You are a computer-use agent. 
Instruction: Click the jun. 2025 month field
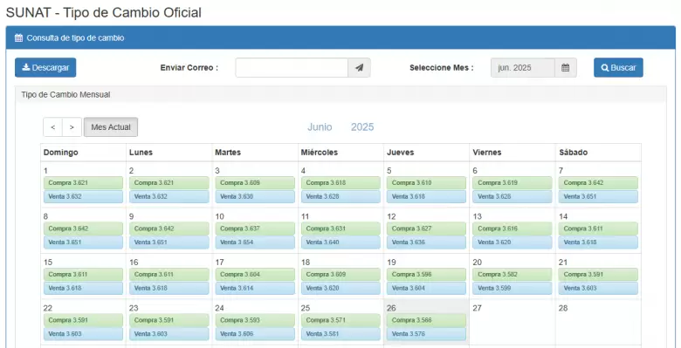[523, 68]
